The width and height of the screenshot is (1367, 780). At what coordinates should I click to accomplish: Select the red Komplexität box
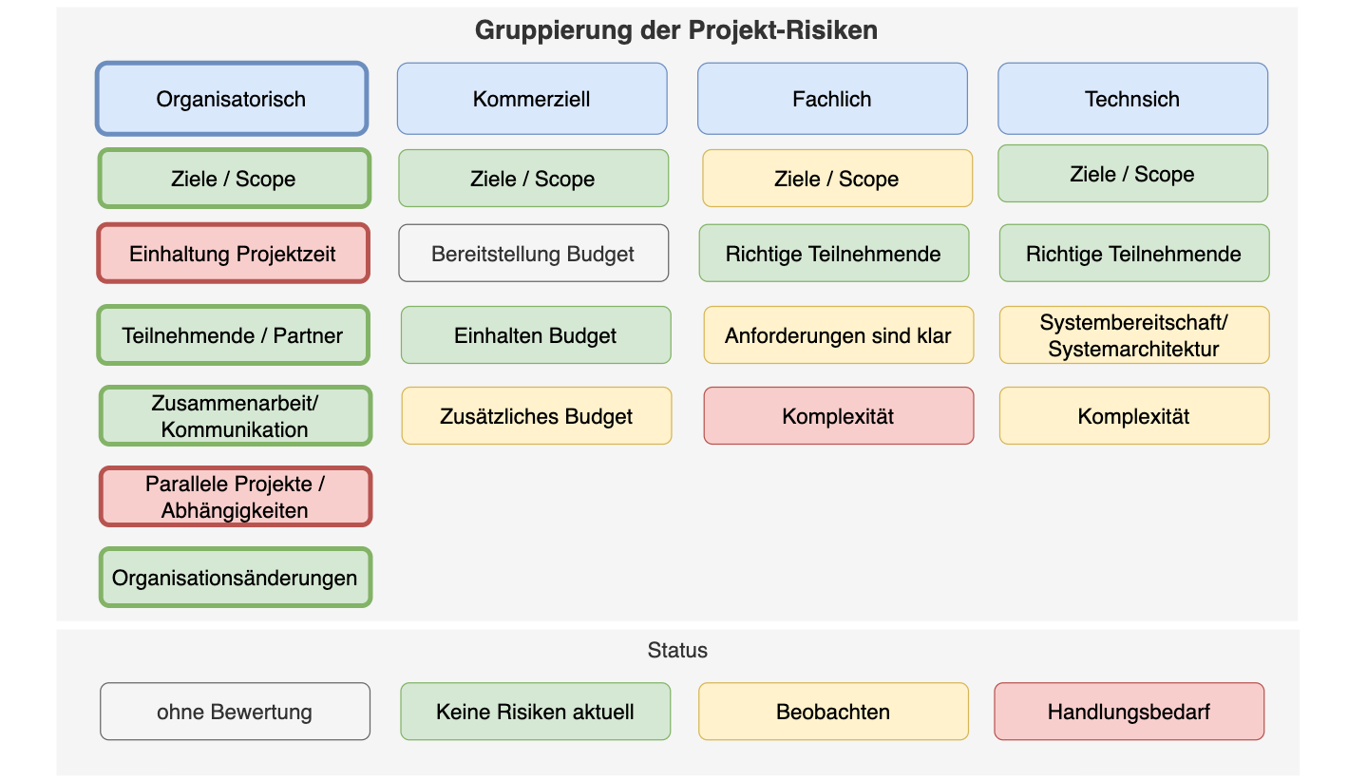point(838,416)
